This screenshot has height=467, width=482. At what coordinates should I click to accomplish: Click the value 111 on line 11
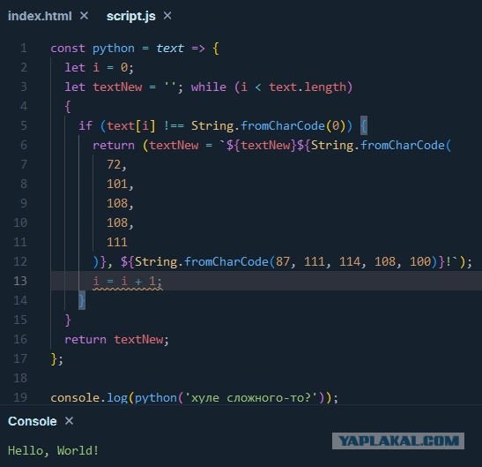coord(117,243)
